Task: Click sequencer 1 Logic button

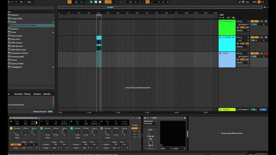Action: tap(16, 148)
